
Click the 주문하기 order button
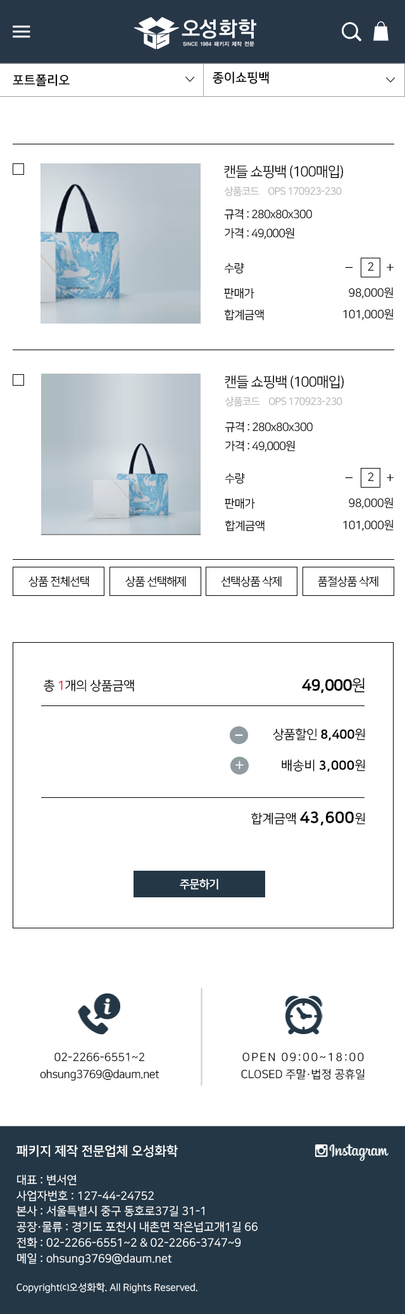click(x=198, y=884)
